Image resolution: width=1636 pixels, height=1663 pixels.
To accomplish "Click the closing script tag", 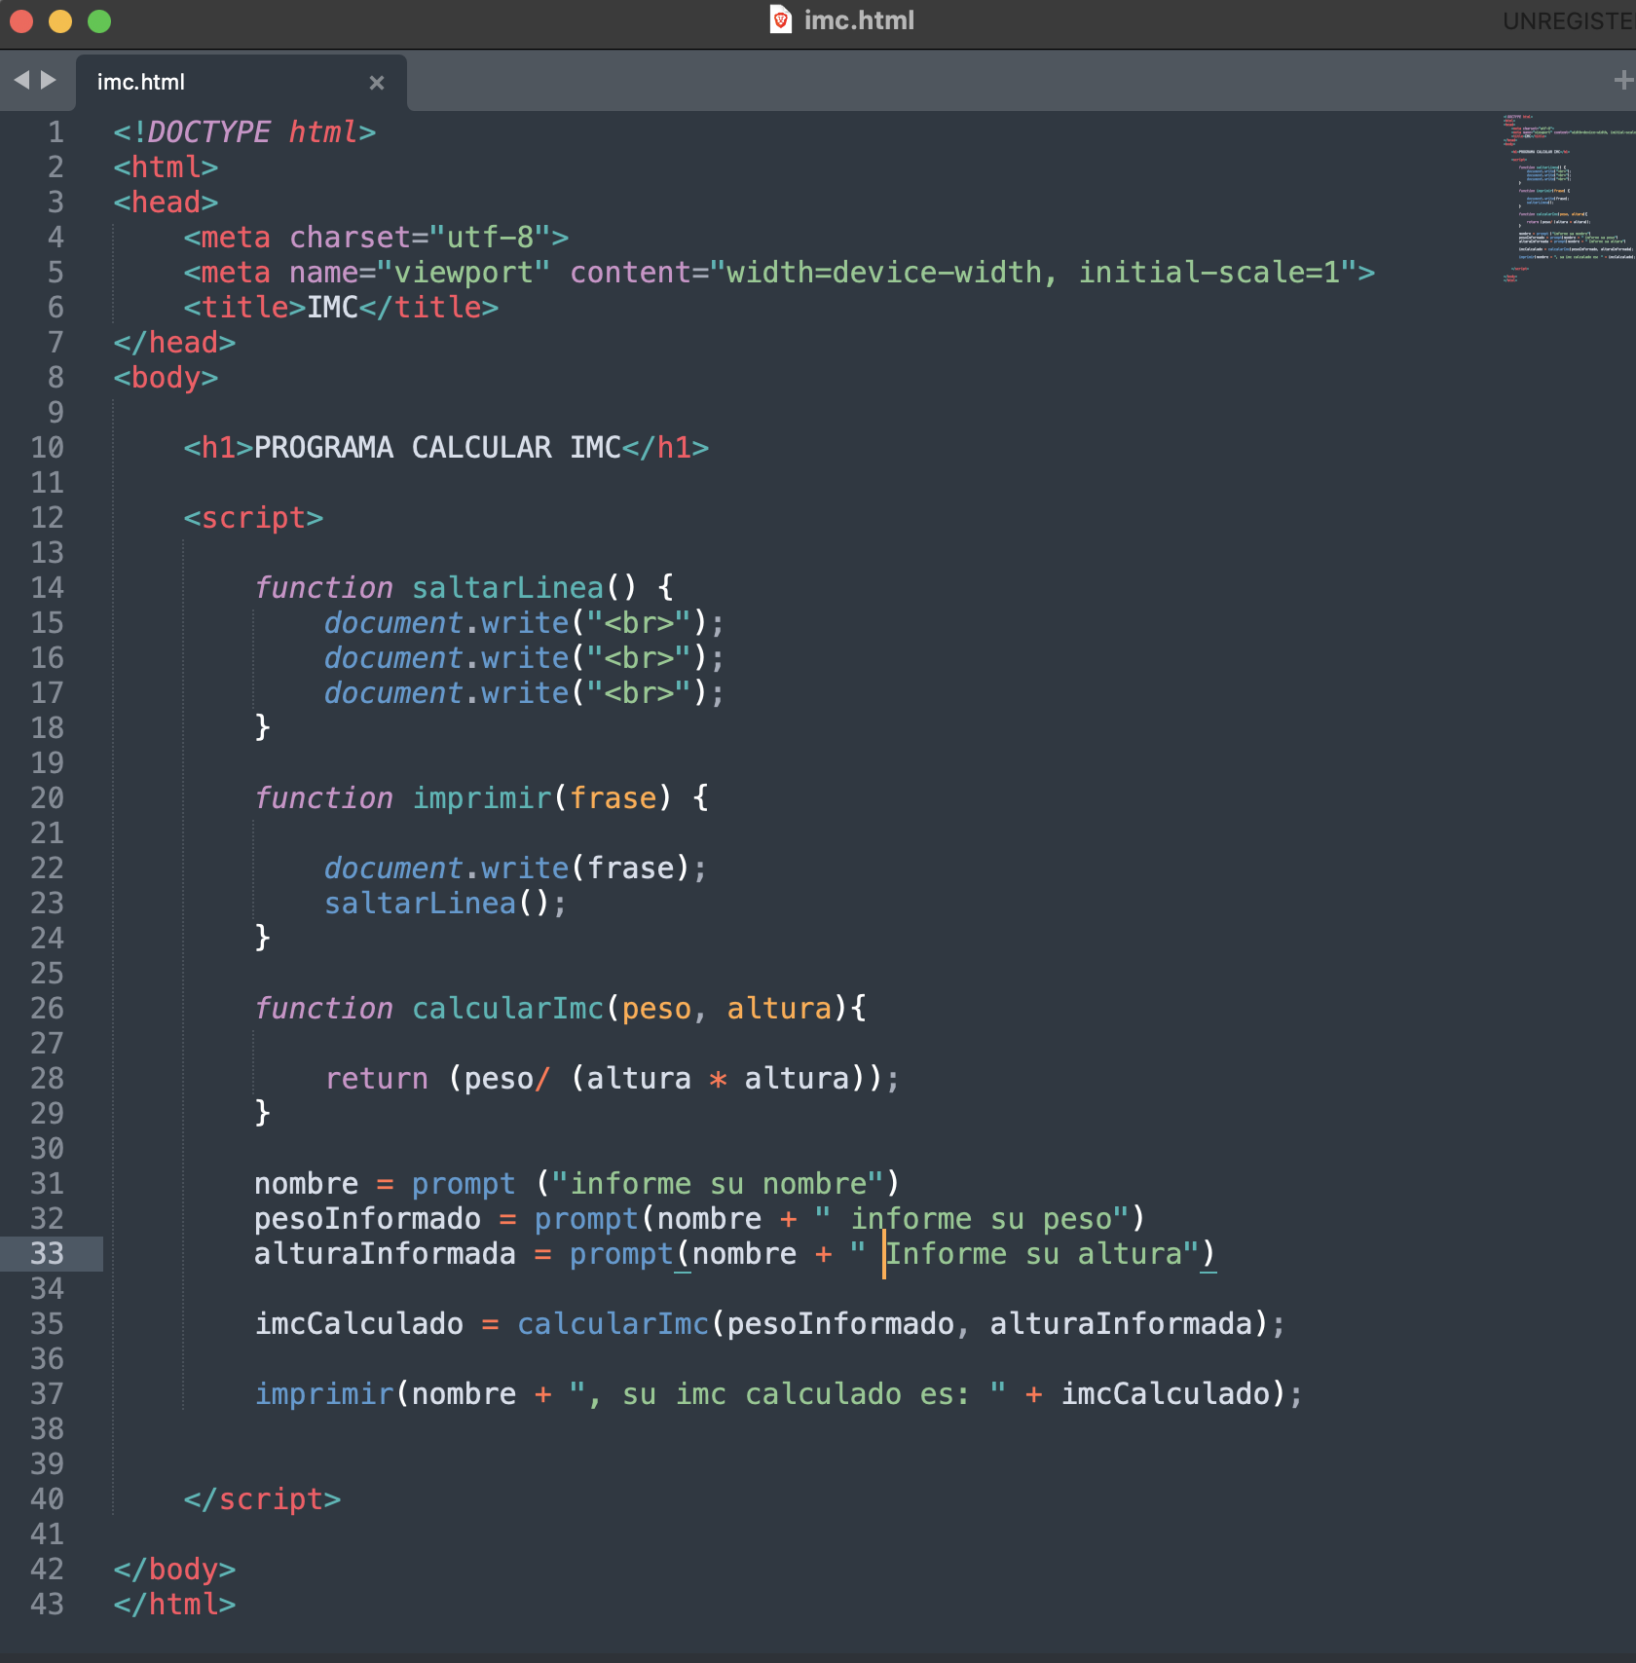I will pyautogui.click(x=262, y=1499).
